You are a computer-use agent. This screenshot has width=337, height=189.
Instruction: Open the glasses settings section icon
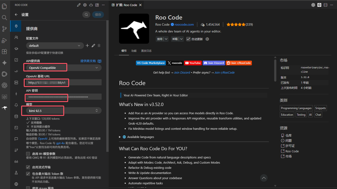click(16, 161)
